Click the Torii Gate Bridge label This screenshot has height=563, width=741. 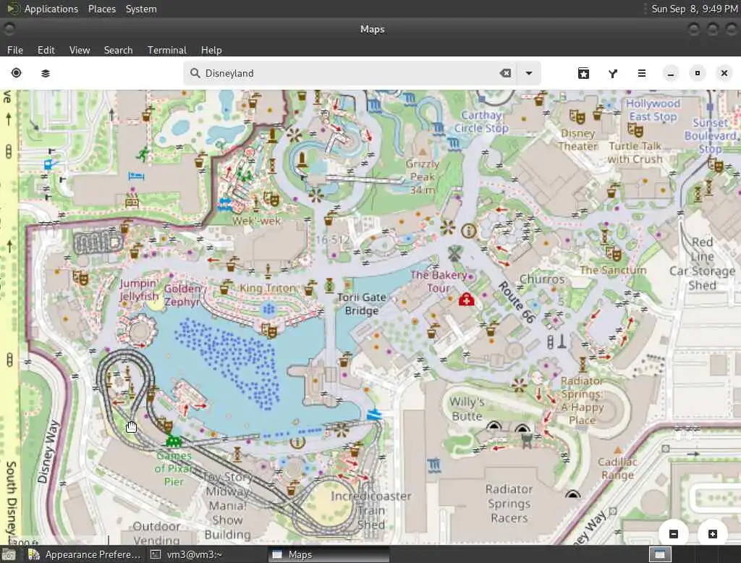(x=362, y=304)
